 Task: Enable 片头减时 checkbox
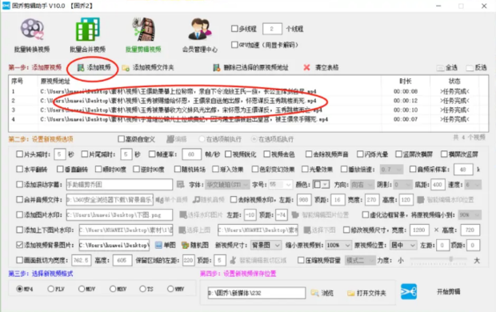click(x=20, y=154)
